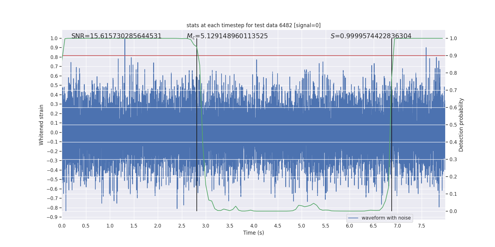Select the Whitened strain tick label 0.9
Image resolution: width=495 pixels, height=247 pixels.
[54, 48]
